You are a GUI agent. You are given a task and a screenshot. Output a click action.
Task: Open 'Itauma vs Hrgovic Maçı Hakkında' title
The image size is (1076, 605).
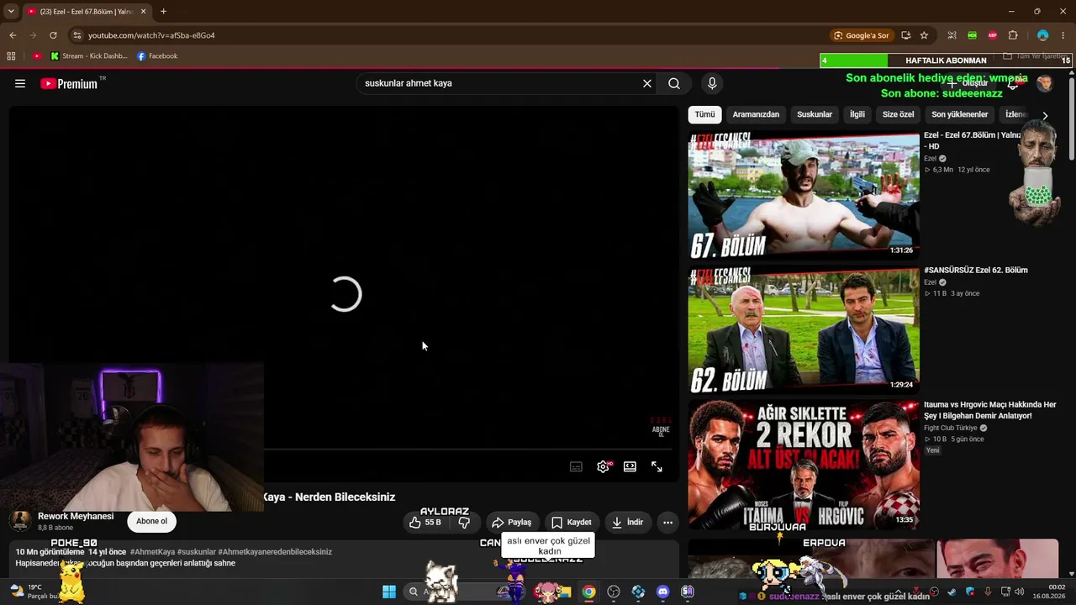pyautogui.click(x=990, y=410)
